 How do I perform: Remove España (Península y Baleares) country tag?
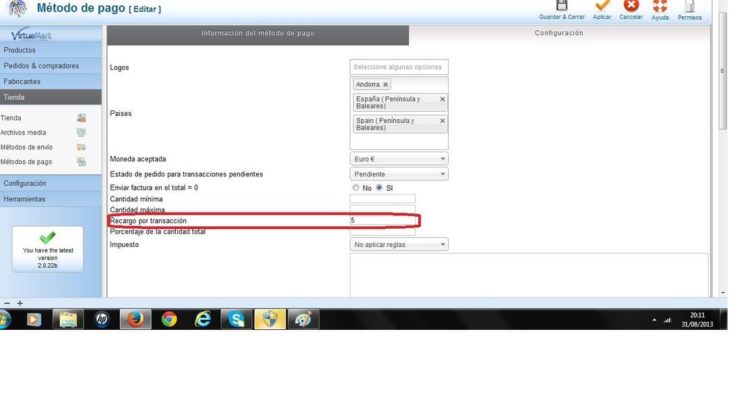(x=443, y=99)
